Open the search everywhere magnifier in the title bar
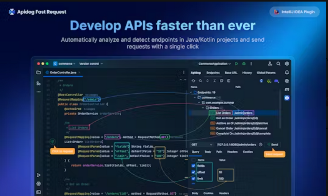The width and height of the screenshot is (328, 196). tap(278, 63)
